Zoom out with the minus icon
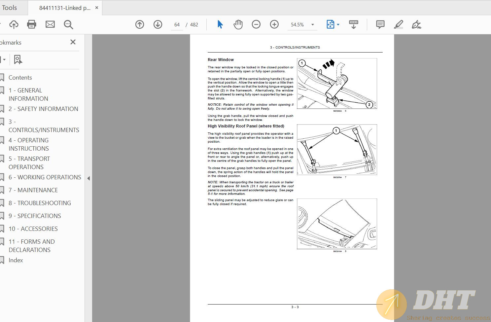 pyautogui.click(x=256, y=24)
